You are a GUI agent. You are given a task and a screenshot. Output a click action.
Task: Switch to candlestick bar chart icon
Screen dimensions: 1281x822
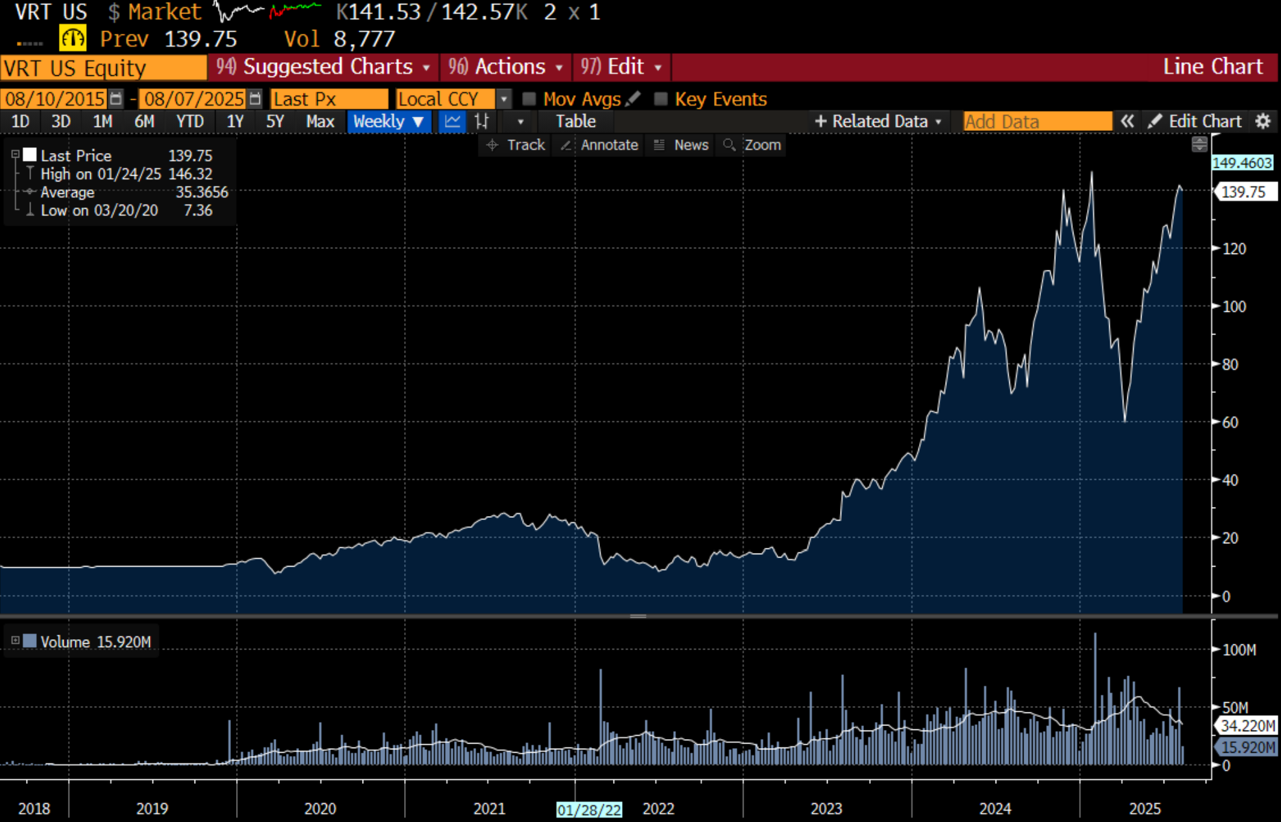point(481,121)
